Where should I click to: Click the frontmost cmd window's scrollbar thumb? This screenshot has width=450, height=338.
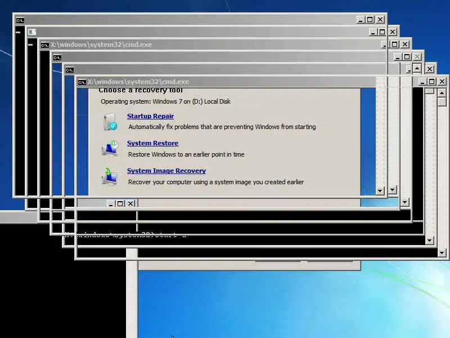point(442,102)
